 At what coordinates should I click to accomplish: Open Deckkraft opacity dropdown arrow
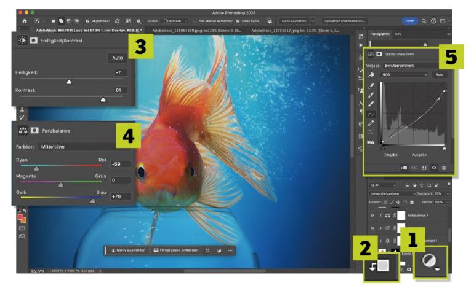tap(448, 193)
